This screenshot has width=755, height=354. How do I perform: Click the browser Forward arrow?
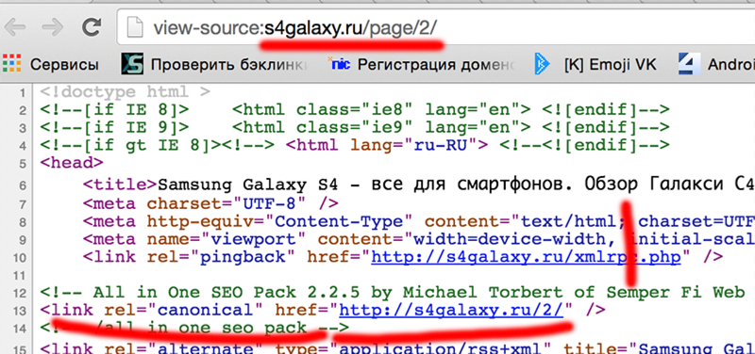click(x=52, y=28)
